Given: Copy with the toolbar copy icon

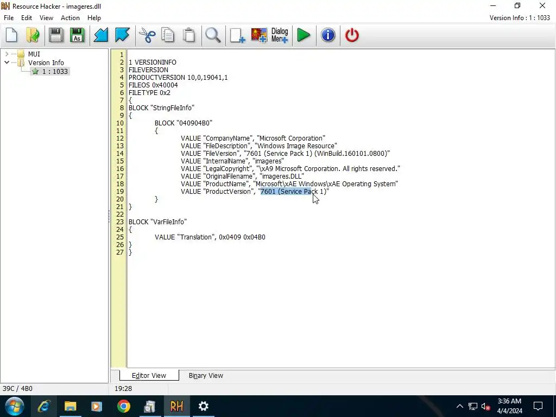Looking at the screenshot, I should 168,35.
